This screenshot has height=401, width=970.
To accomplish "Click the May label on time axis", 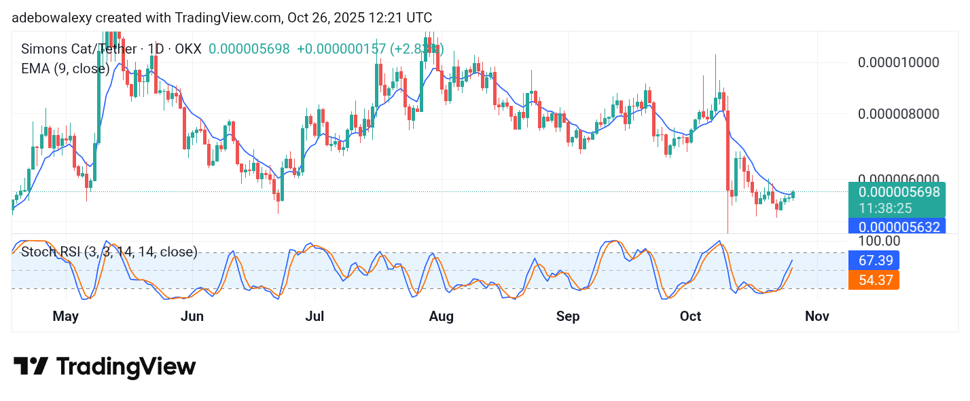I will click(66, 316).
